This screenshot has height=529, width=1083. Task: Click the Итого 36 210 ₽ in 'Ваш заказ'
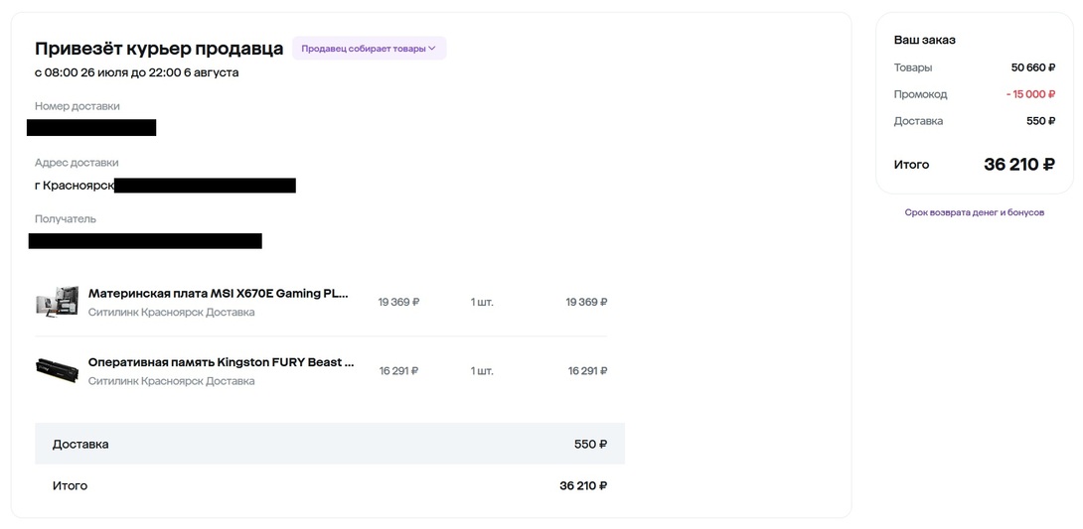[x=1018, y=165]
